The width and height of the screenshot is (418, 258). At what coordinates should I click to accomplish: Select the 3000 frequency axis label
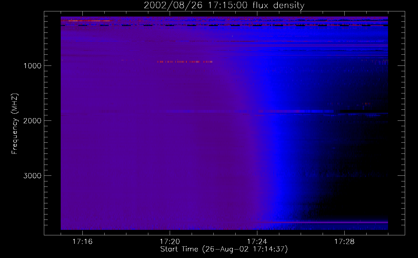click(x=32, y=176)
